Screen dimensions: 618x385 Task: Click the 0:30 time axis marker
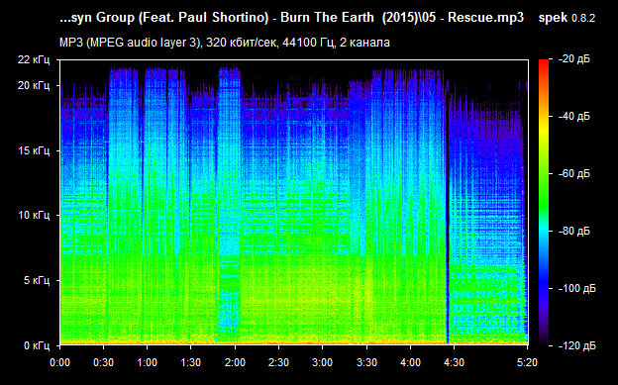point(103,362)
